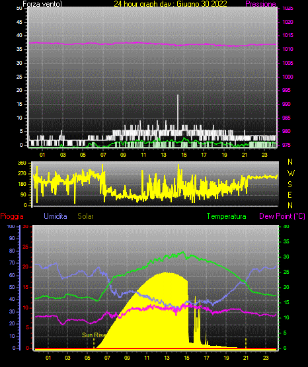Click hour 15 on wind chart axis
This screenshot has height=367, width=308.
[x=184, y=155]
